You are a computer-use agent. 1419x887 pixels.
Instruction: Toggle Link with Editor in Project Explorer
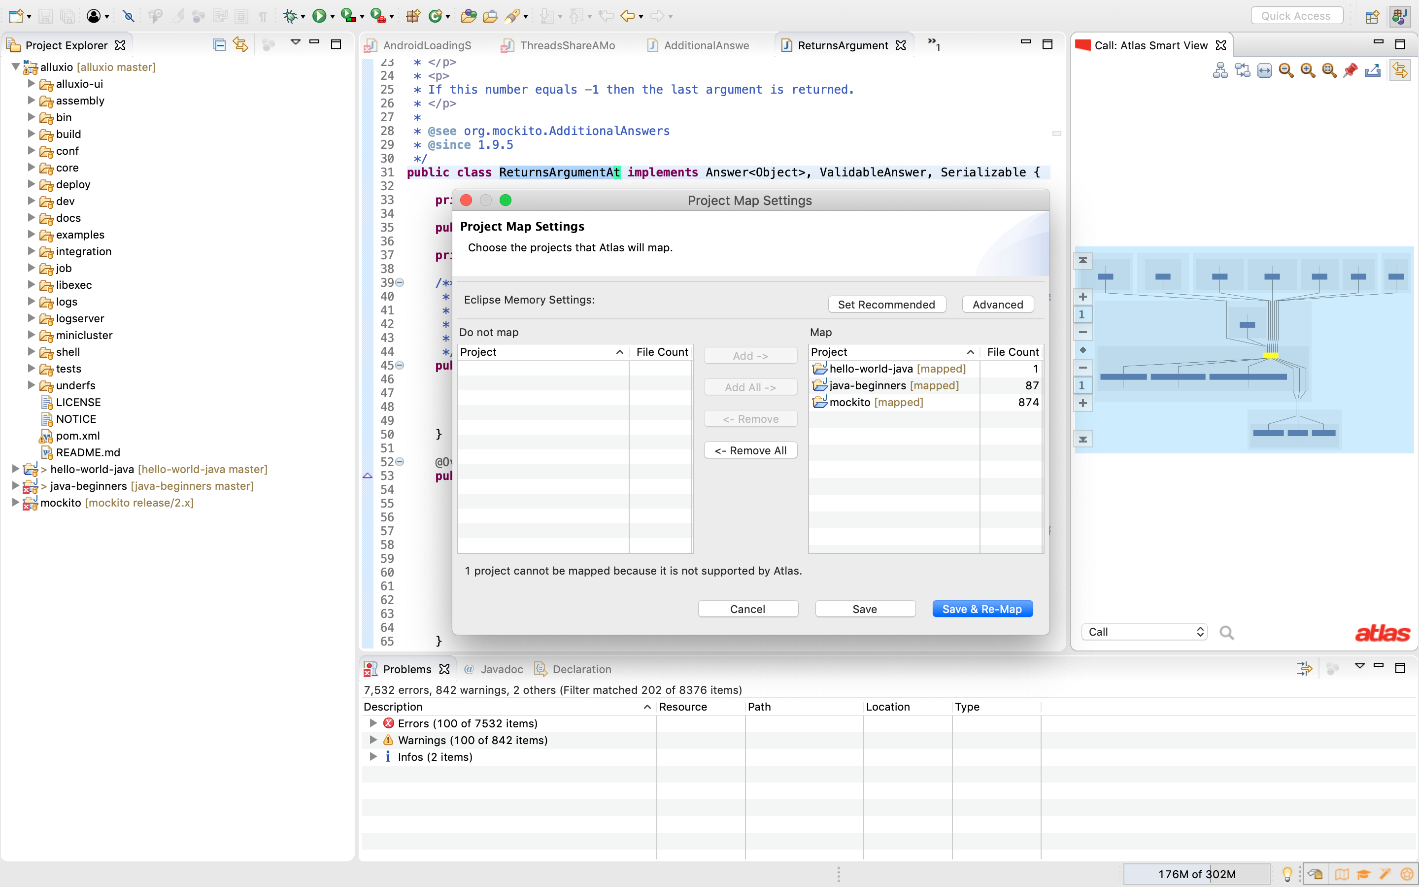tap(240, 44)
